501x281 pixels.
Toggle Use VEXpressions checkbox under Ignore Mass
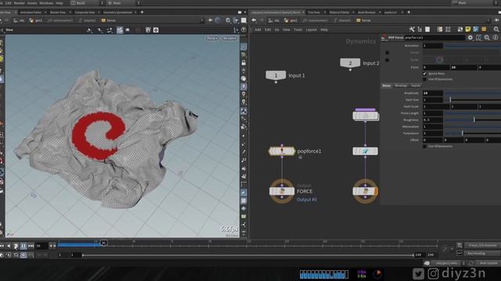tap(424, 80)
